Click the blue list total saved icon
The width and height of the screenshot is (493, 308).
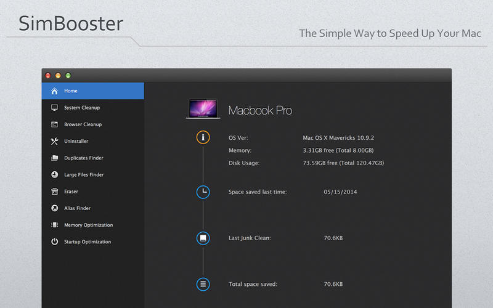click(203, 285)
